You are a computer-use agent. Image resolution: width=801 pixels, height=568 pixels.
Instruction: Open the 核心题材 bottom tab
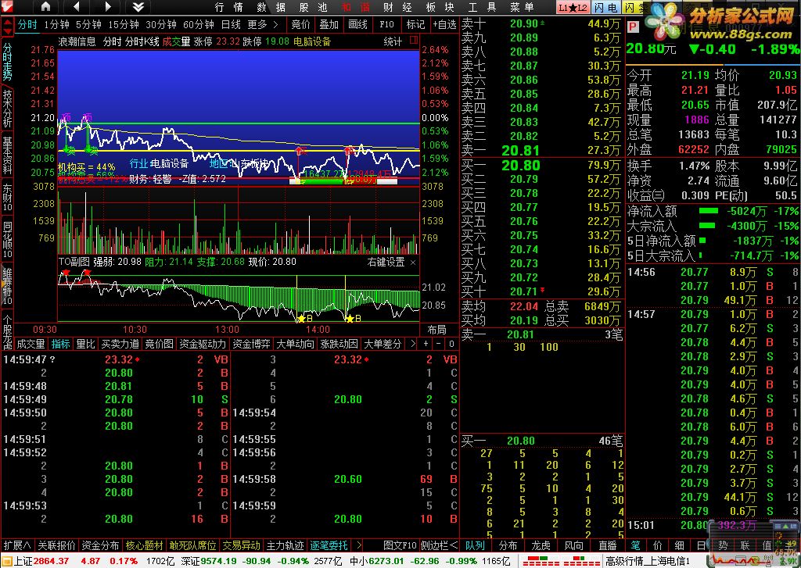point(144,545)
